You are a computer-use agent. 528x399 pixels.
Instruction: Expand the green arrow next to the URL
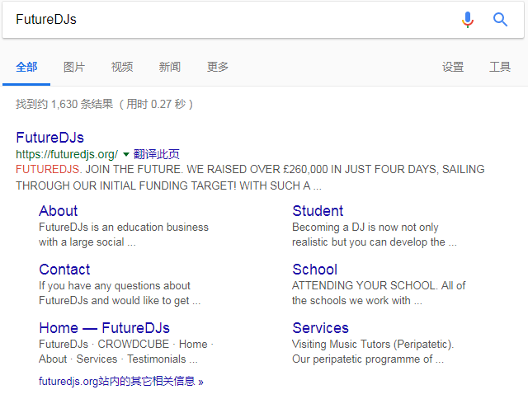[126, 154]
